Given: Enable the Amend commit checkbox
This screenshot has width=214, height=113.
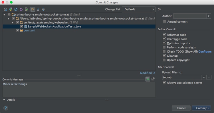Looking at the screenshot, I should (164, 22).
